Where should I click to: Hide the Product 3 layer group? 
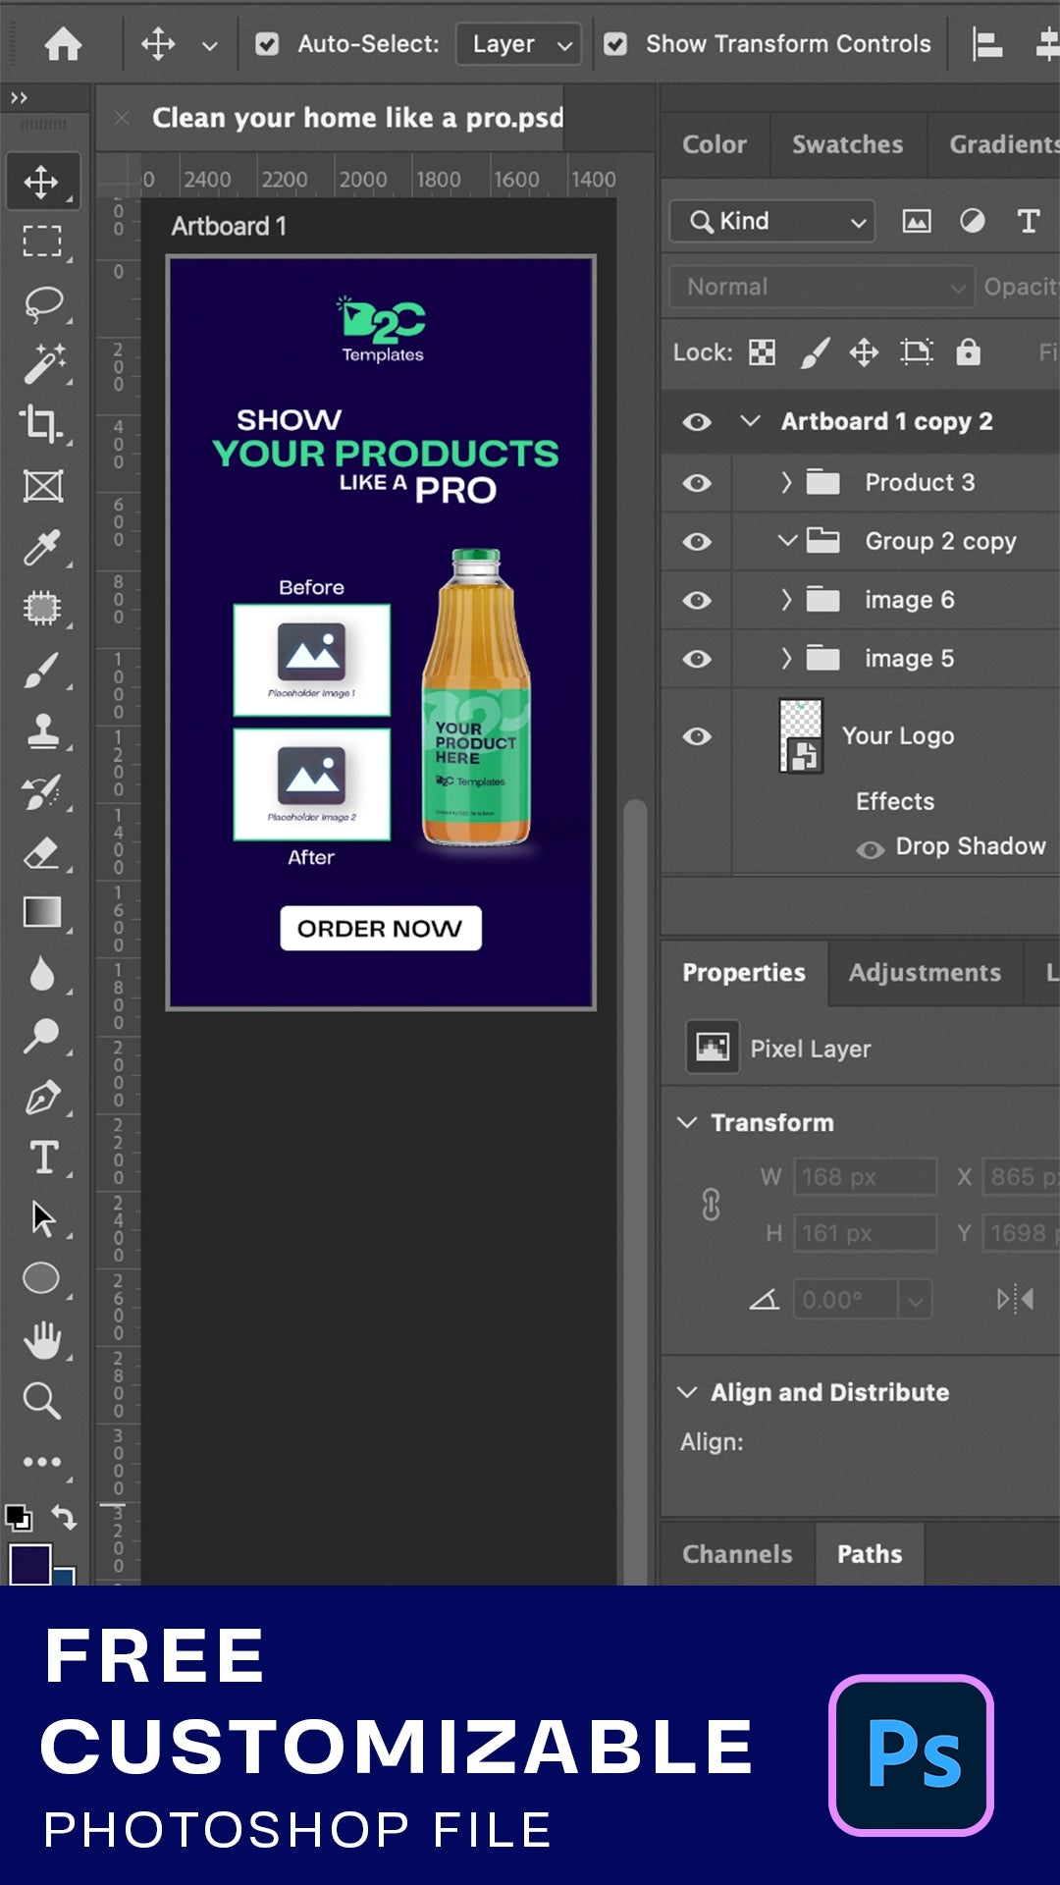click(697, 483)
